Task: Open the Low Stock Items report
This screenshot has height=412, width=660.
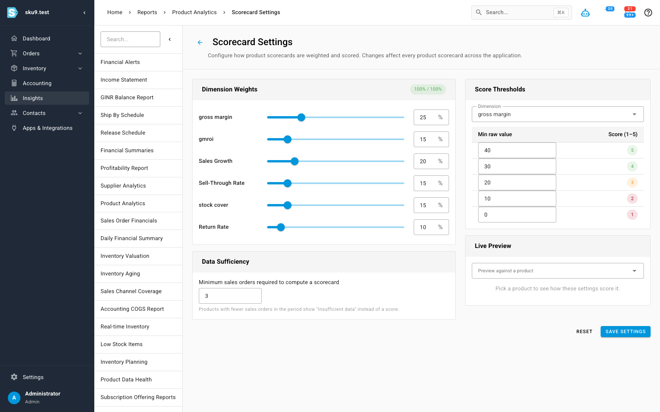Action: coord(138,344)
